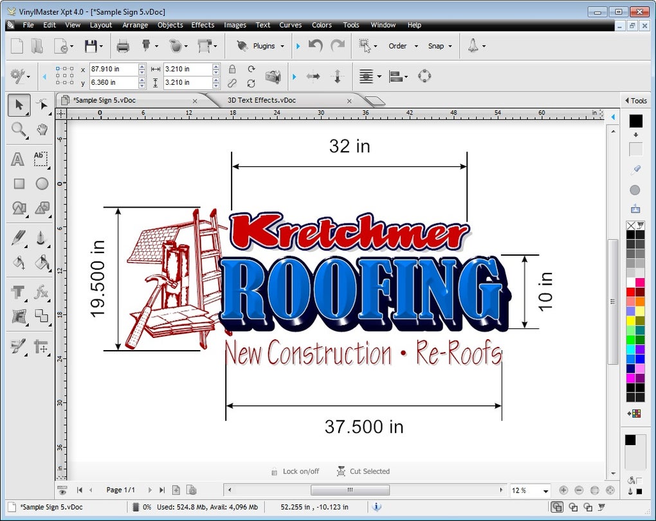Click the toolbox icon in the properties bar

273,76
